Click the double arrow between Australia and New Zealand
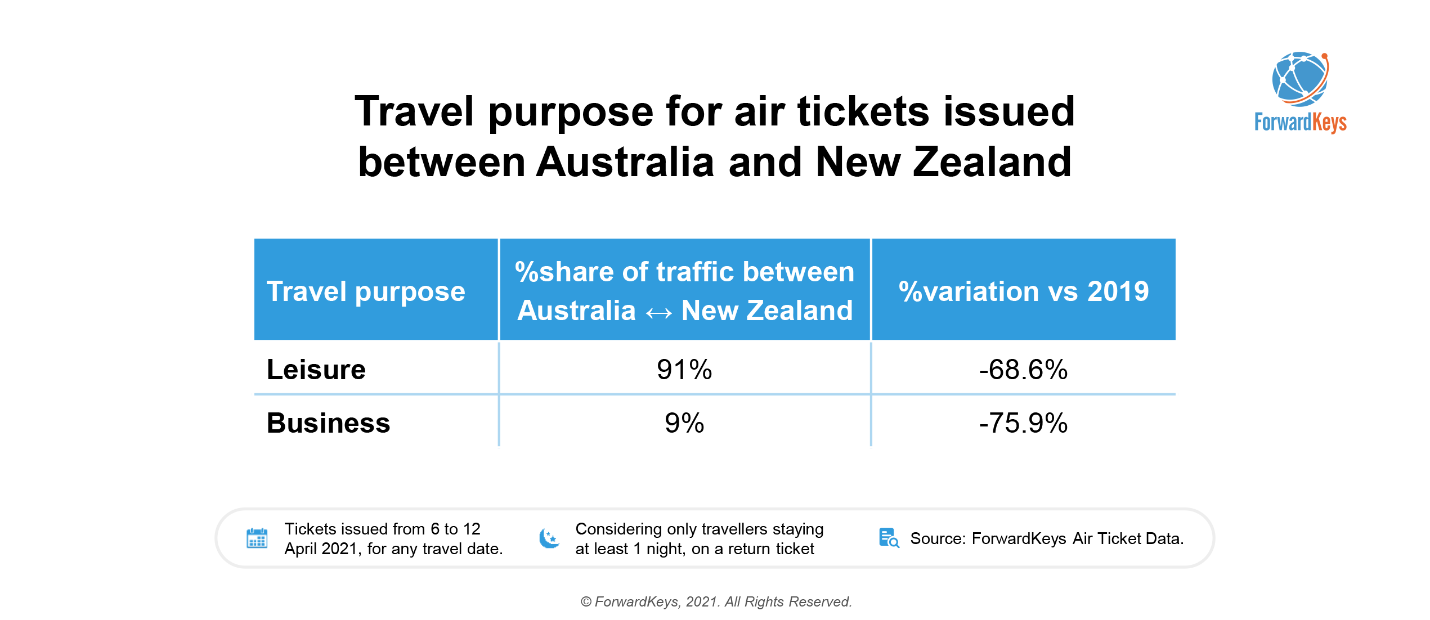This screenshot has height=620, width=1430. coord(658,313)
